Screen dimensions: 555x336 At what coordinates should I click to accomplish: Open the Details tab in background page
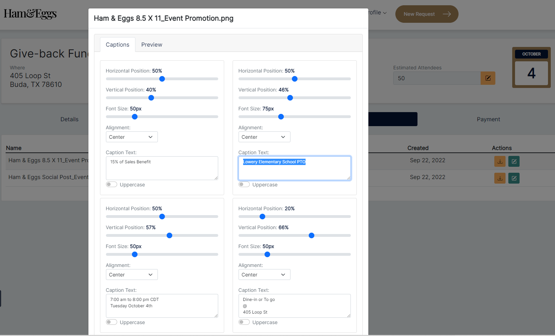pos(69,119)
